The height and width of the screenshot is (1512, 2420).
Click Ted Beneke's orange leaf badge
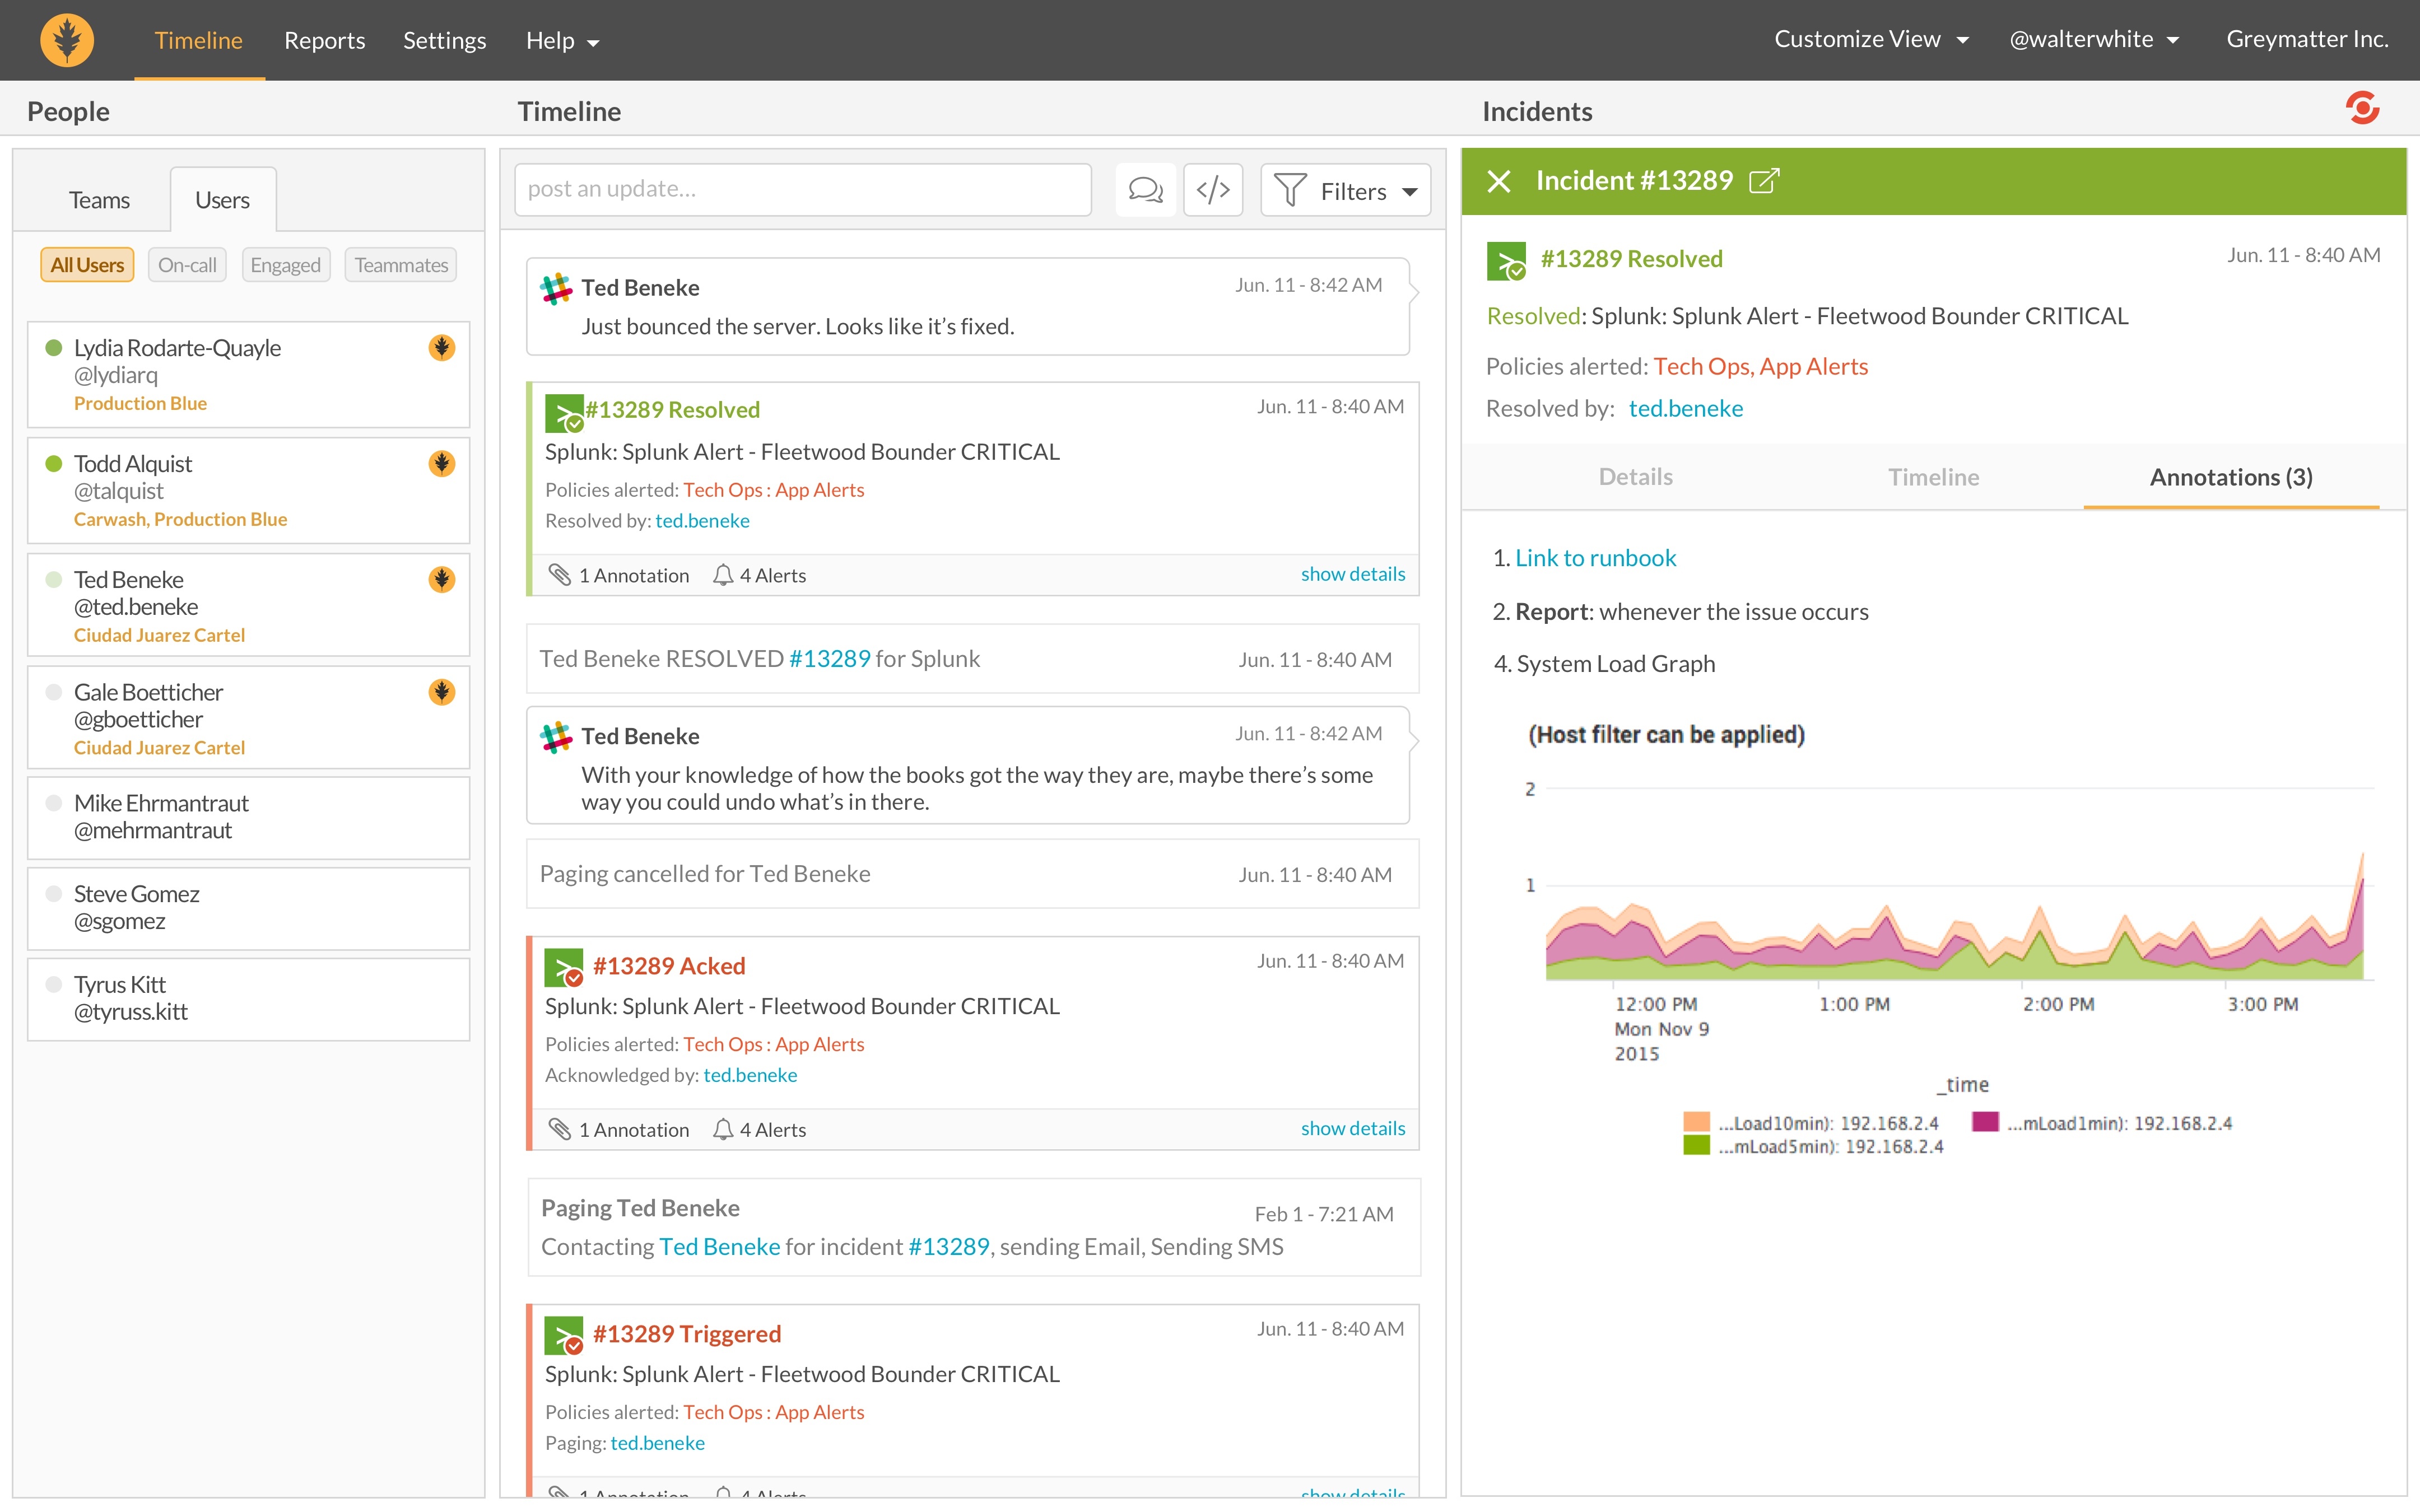tap(441, 580)
